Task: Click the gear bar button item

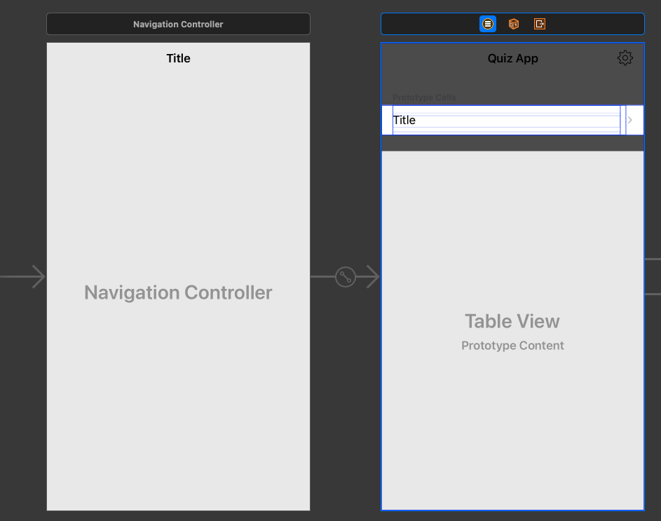Action: (625, 58)
